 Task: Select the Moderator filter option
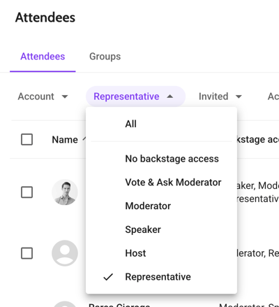click(161, 206)
